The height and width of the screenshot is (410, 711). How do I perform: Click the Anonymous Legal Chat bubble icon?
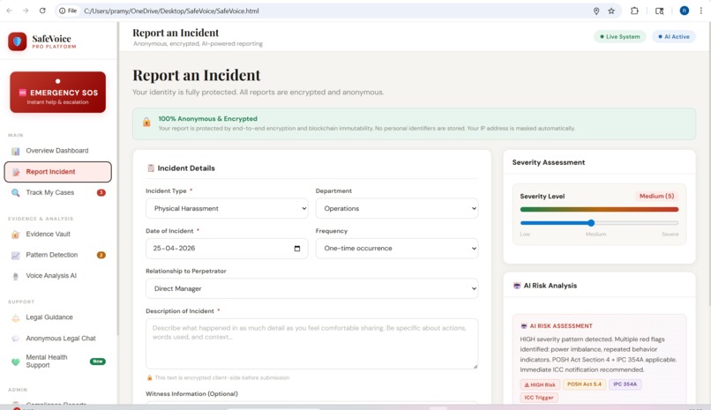(x=15, y=339)
